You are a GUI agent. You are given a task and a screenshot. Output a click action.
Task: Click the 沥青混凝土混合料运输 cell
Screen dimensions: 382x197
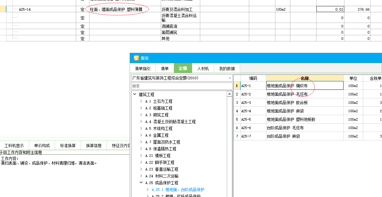pyautogui.click(x=180, y=18)
